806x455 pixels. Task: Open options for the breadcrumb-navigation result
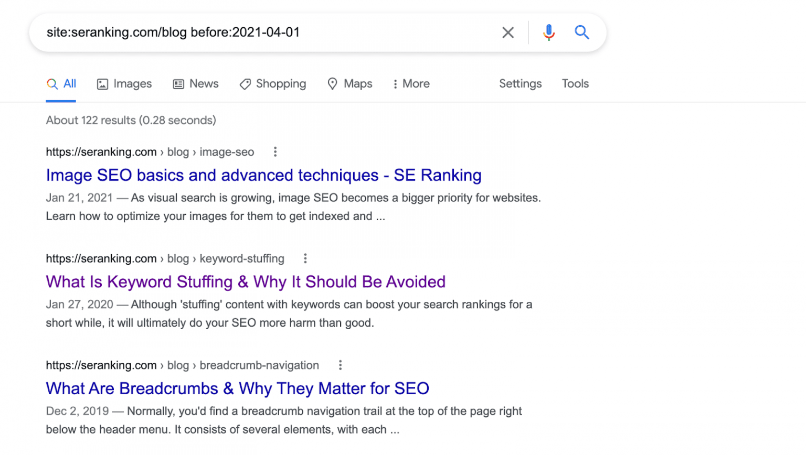(340, 364)
